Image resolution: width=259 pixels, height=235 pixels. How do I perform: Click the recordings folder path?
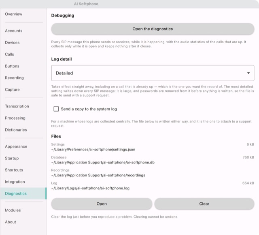(x=98, y=175)
